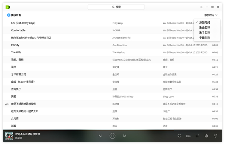Sort by 歌手名称
Viewport: 225px width, 145px height.
(x=205, y=33)
